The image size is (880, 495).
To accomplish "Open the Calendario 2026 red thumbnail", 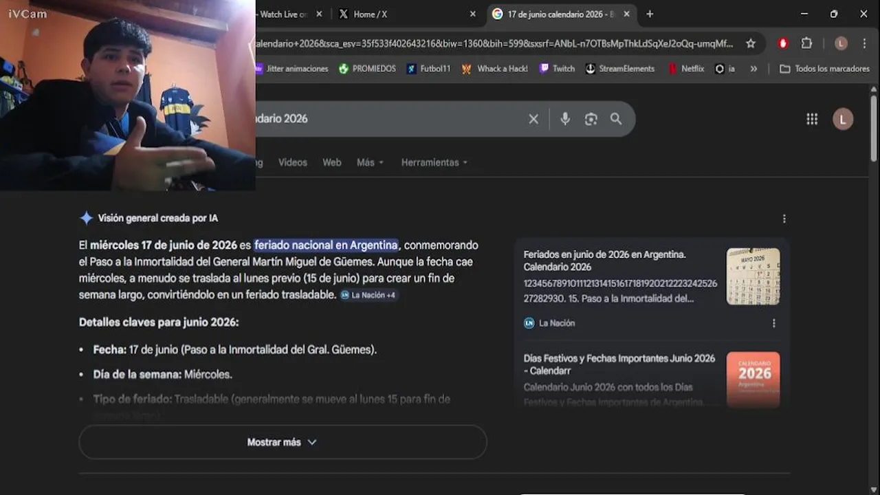I will point(753,379).
